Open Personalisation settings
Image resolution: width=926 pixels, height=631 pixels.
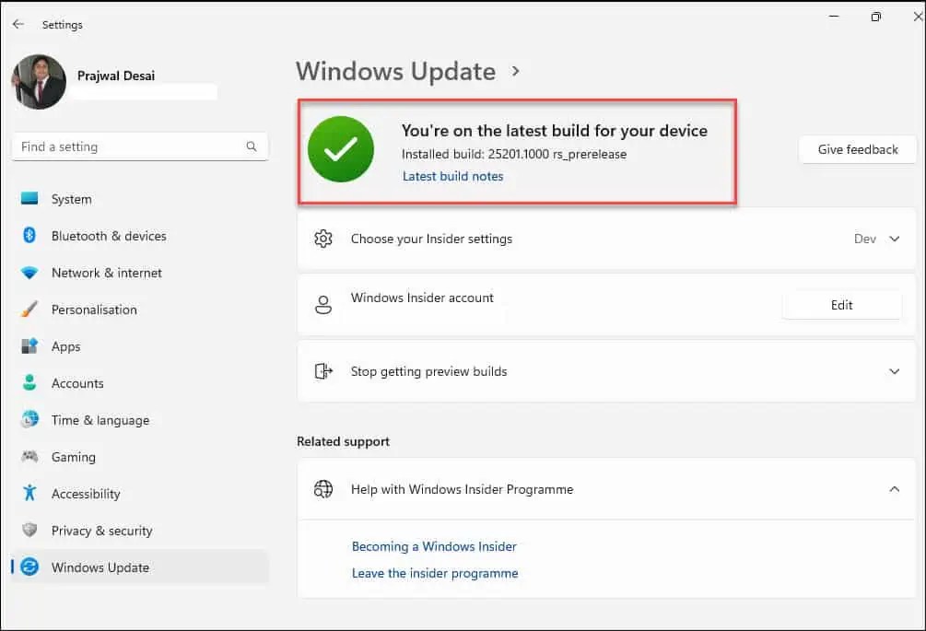[140, 310]
